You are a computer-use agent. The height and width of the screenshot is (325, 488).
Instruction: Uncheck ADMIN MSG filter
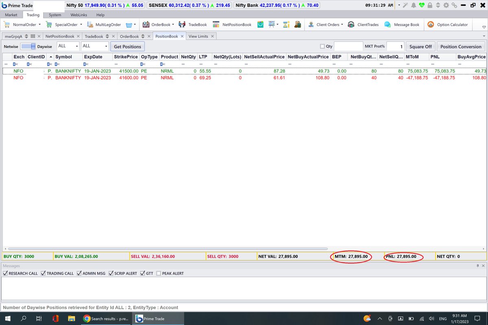pyautogui.click(x=79, y=273)
